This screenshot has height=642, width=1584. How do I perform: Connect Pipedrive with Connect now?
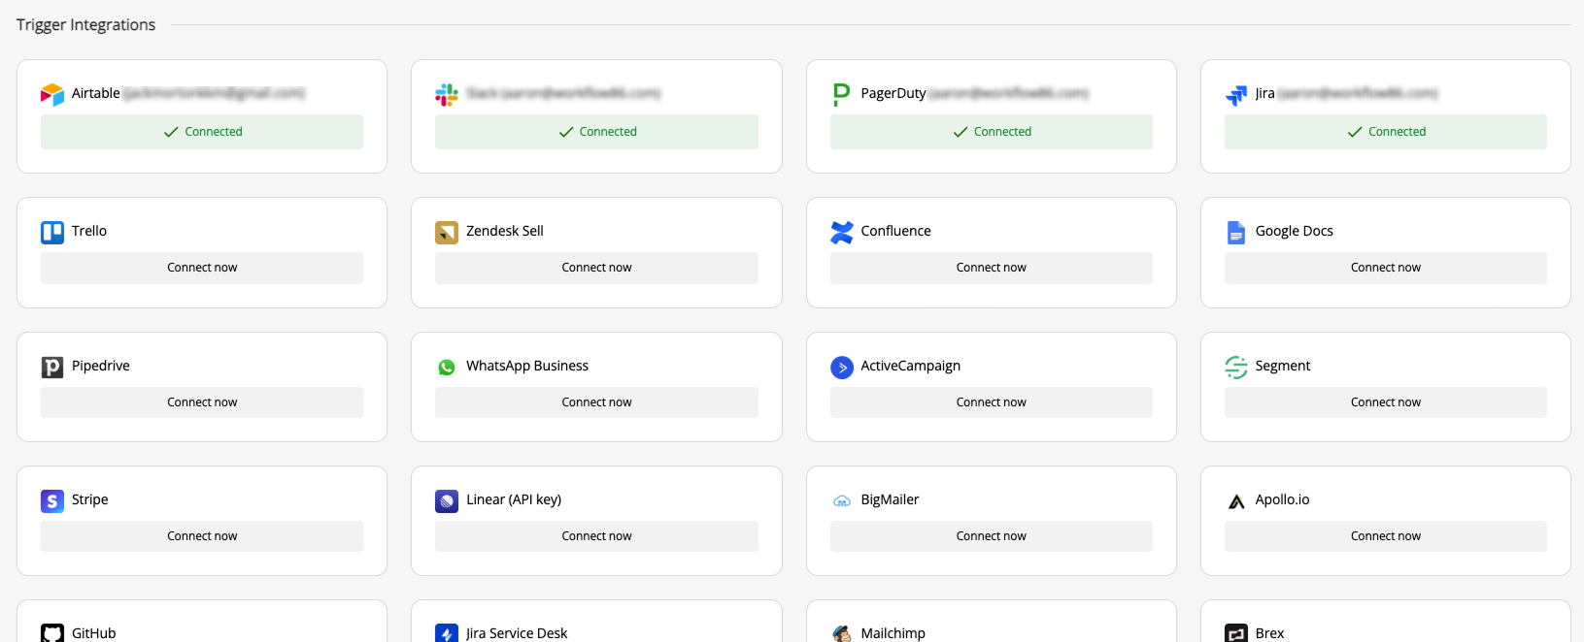point(202,402)
